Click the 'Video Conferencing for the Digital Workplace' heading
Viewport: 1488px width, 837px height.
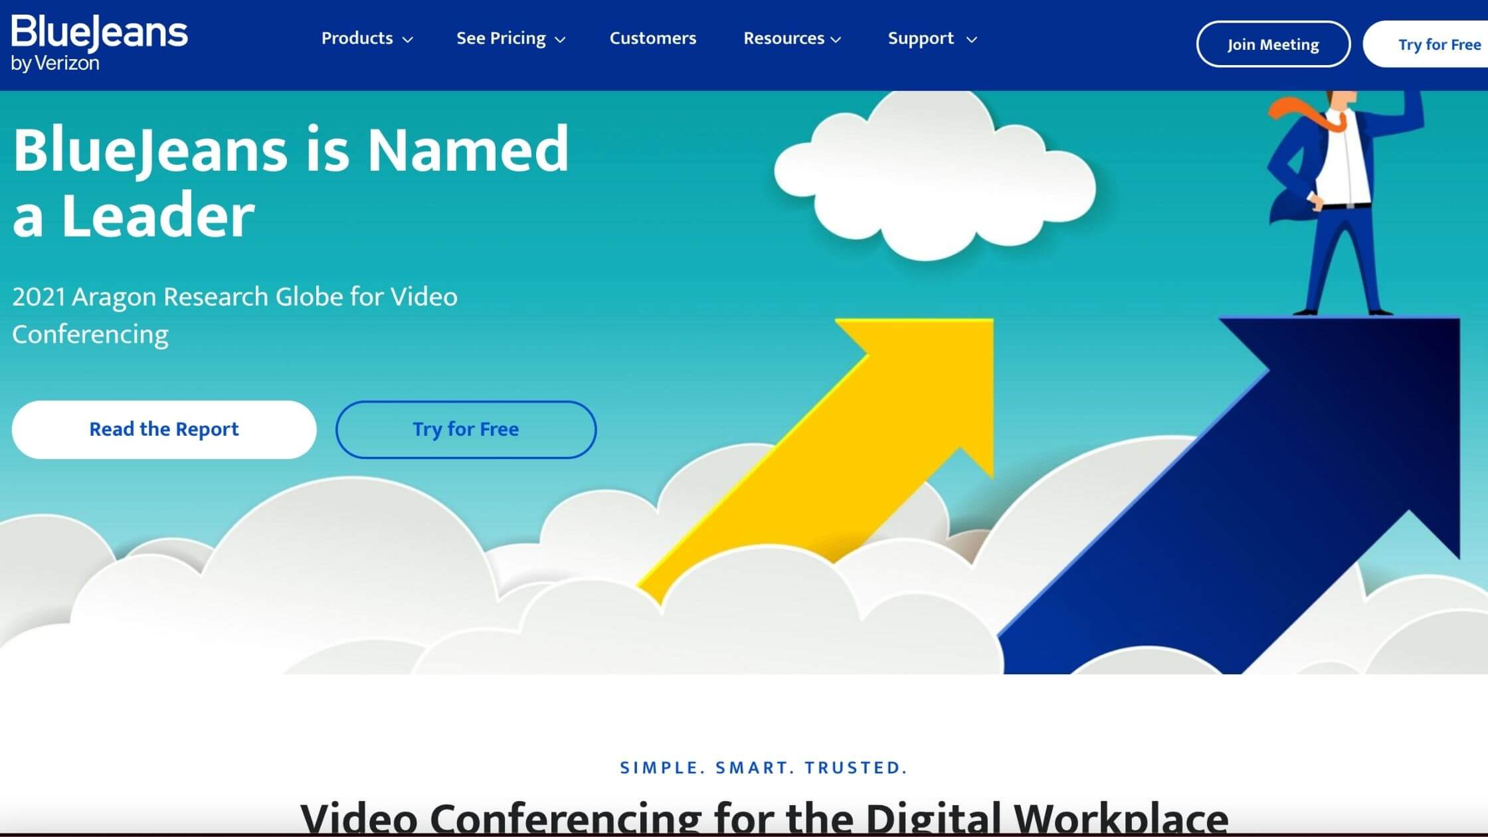[764, 817]
